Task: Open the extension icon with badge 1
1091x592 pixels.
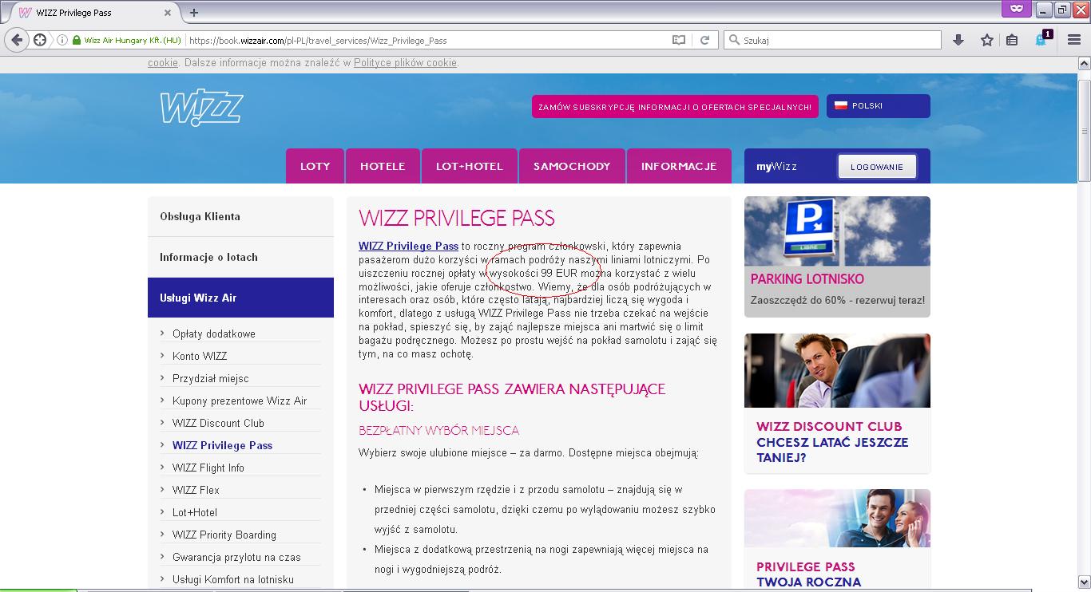Action: (1042, 39)
